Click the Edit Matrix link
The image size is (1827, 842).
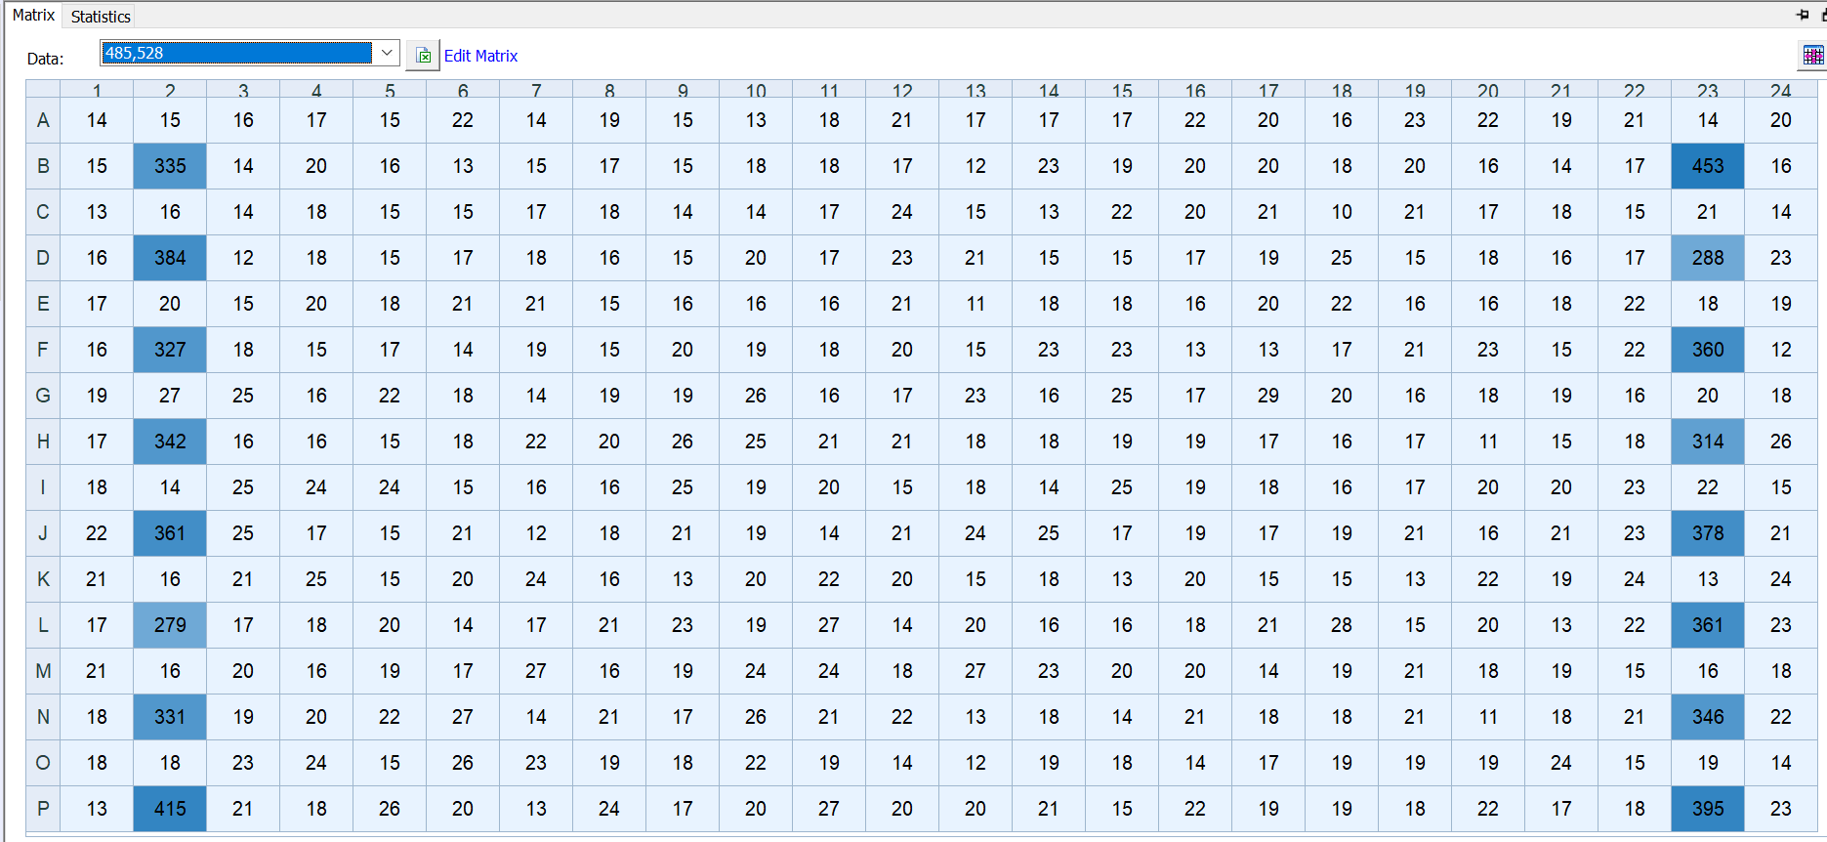[480, 56]
